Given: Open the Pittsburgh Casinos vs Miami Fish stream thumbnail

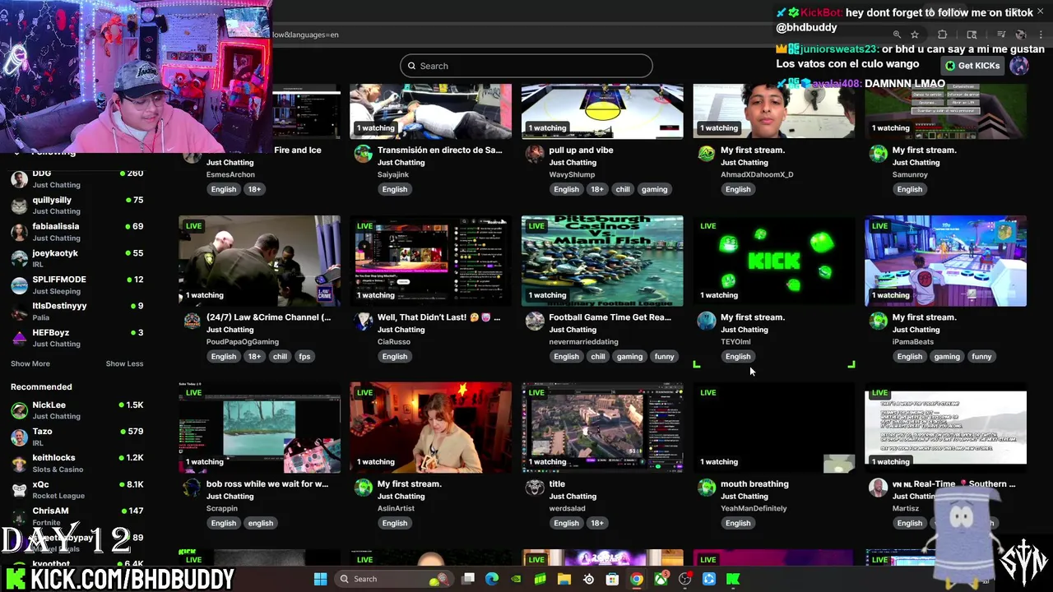Looking at the screenshot, I should pyautogui.click(x=602, y=261).
